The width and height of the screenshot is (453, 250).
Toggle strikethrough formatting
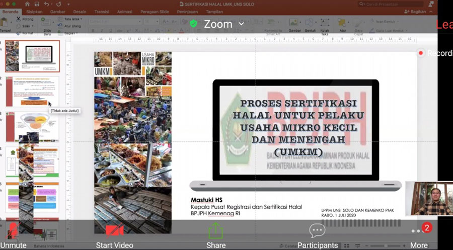tap(119, 31)
